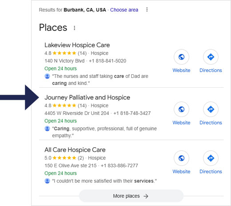The image size is (231, 206).
Task: Click the Directions label in the Lakeview row
Action: (211, 70)
